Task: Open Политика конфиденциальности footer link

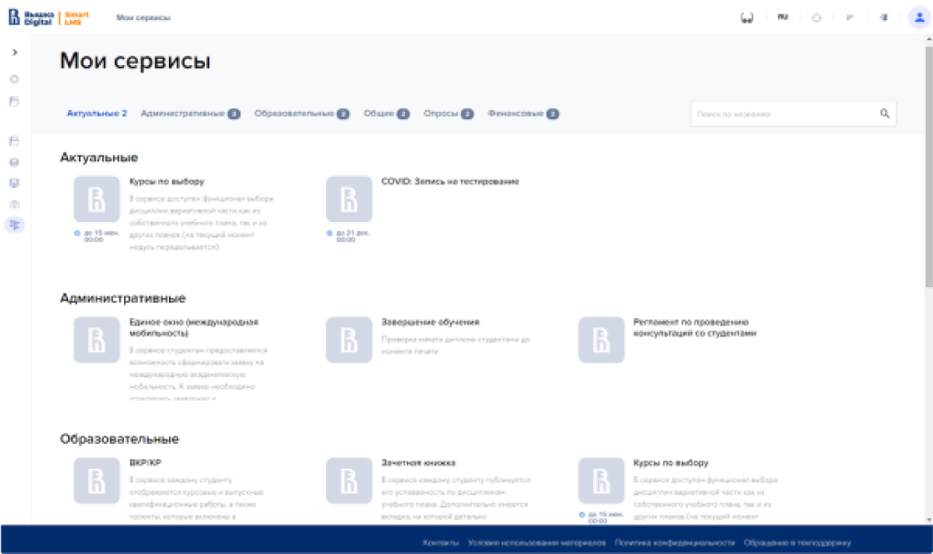Action: (x=675, y=543)
